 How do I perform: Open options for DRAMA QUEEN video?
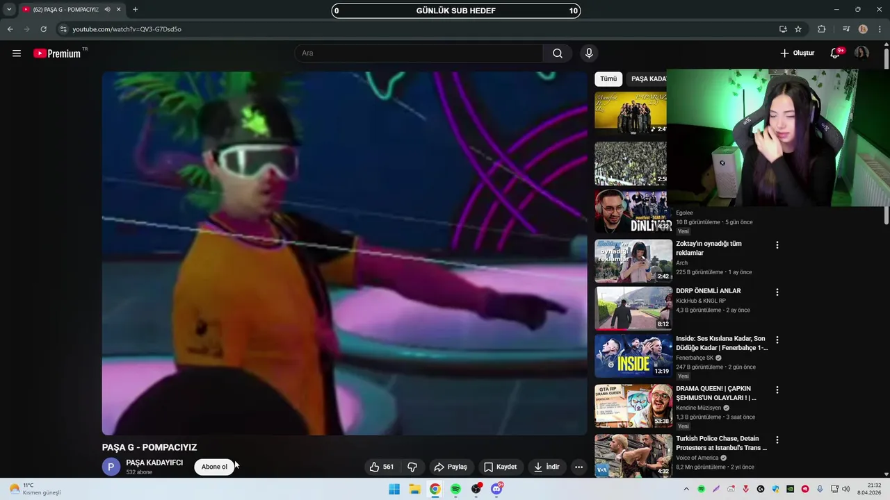tap(777, 390)
